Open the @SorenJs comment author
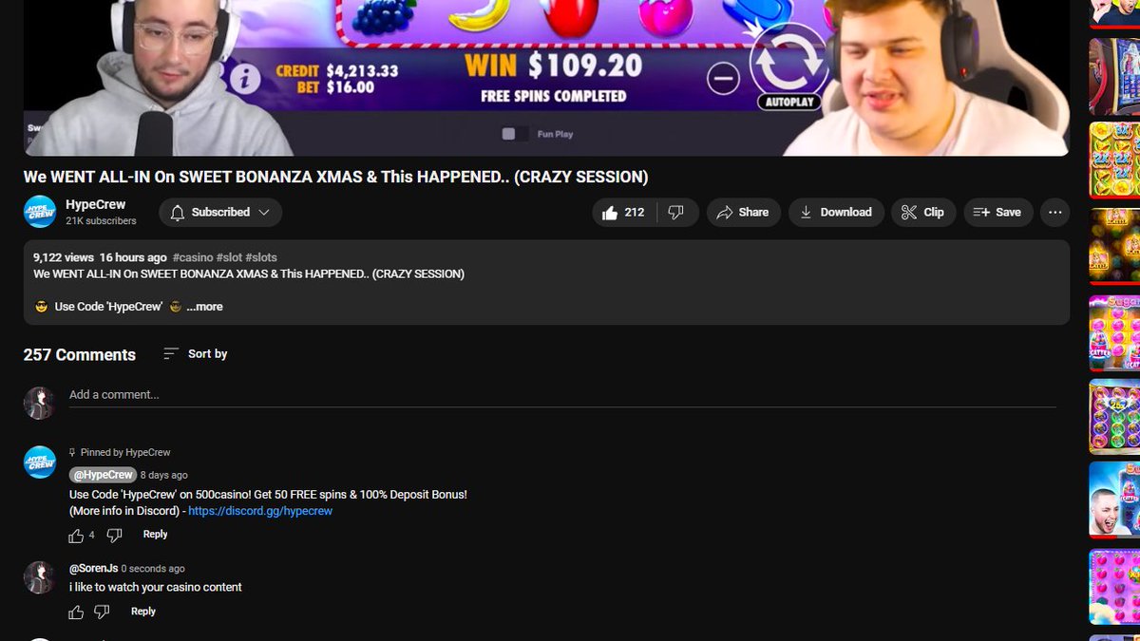This screenshot has width=1140, height=641. click(93, 569)
